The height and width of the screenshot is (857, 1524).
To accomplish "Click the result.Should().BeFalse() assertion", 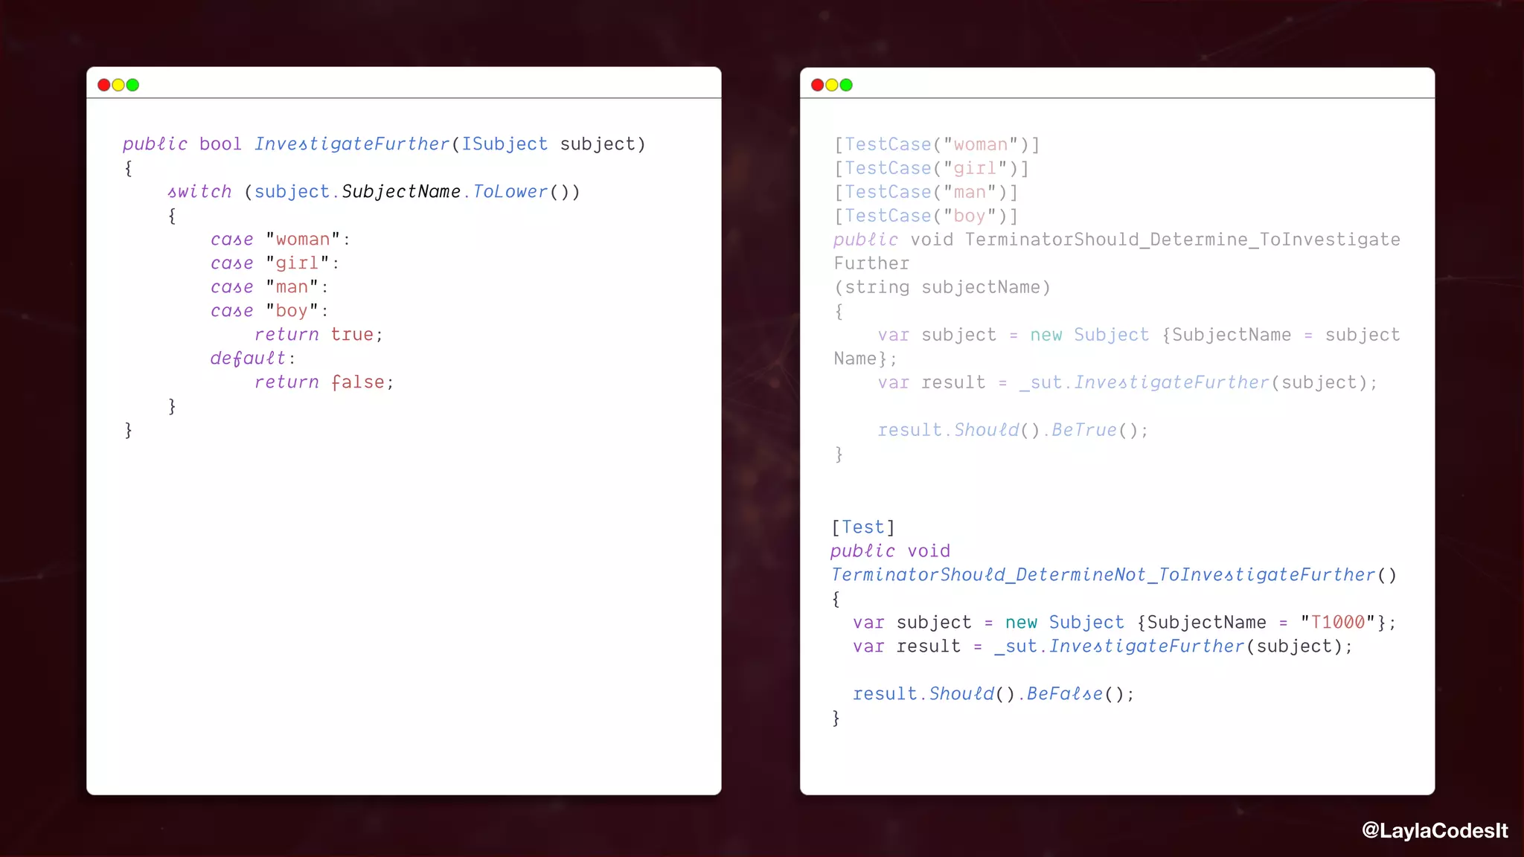I will point(994,694).
